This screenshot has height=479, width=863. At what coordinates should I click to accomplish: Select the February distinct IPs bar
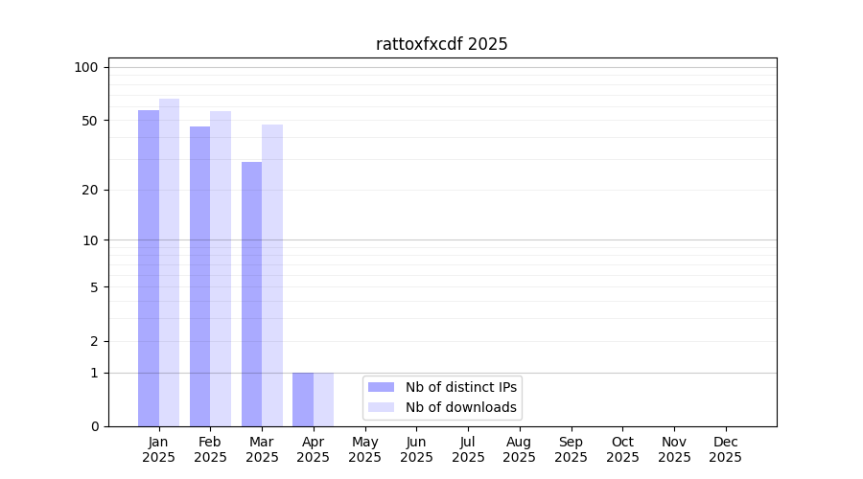(x=199, y=276)
